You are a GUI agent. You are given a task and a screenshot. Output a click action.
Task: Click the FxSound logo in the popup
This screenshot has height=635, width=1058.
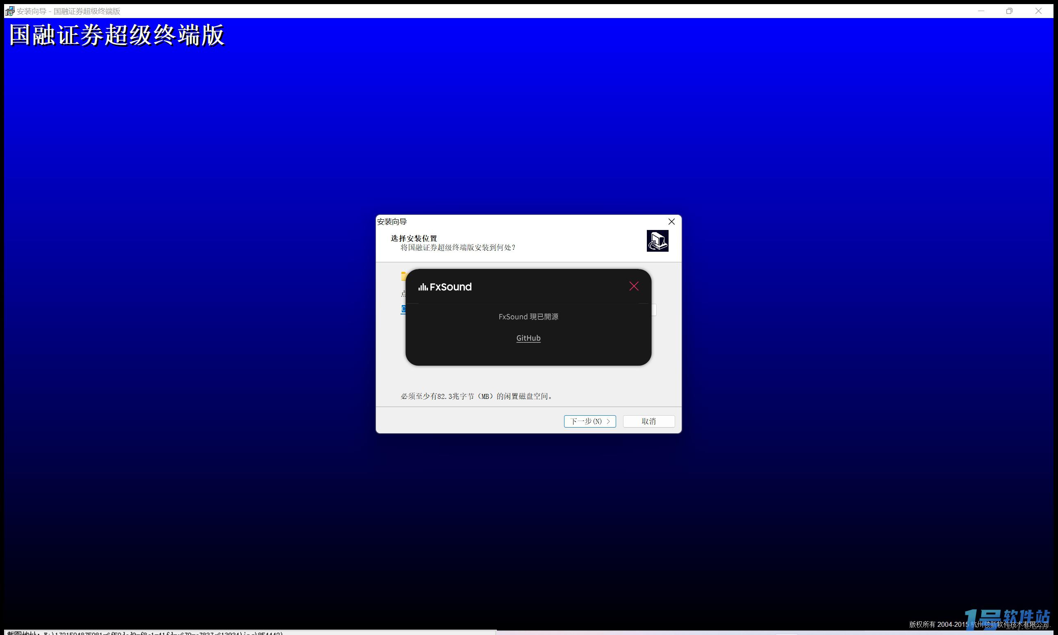pyautogui.click(x=445, y=287)
